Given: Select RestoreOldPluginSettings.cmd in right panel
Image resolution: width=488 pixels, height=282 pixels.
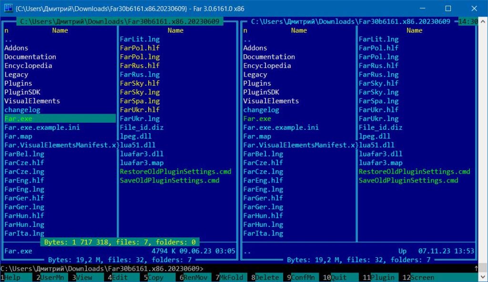Looking at the screenshot, I should point(414,172).
